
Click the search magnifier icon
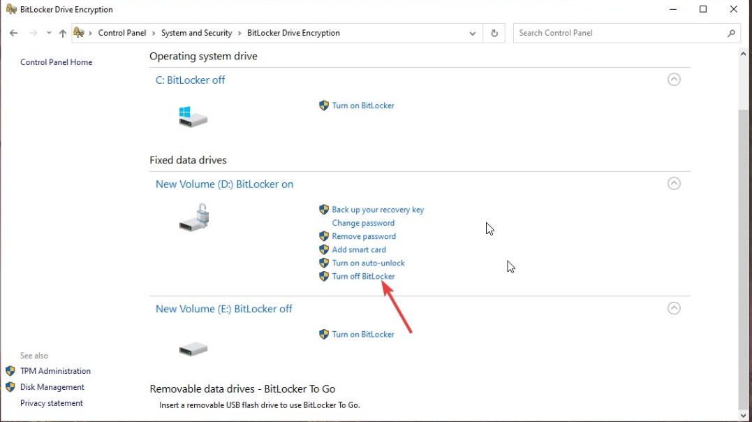pyautogui.click(x=731, y=33)
